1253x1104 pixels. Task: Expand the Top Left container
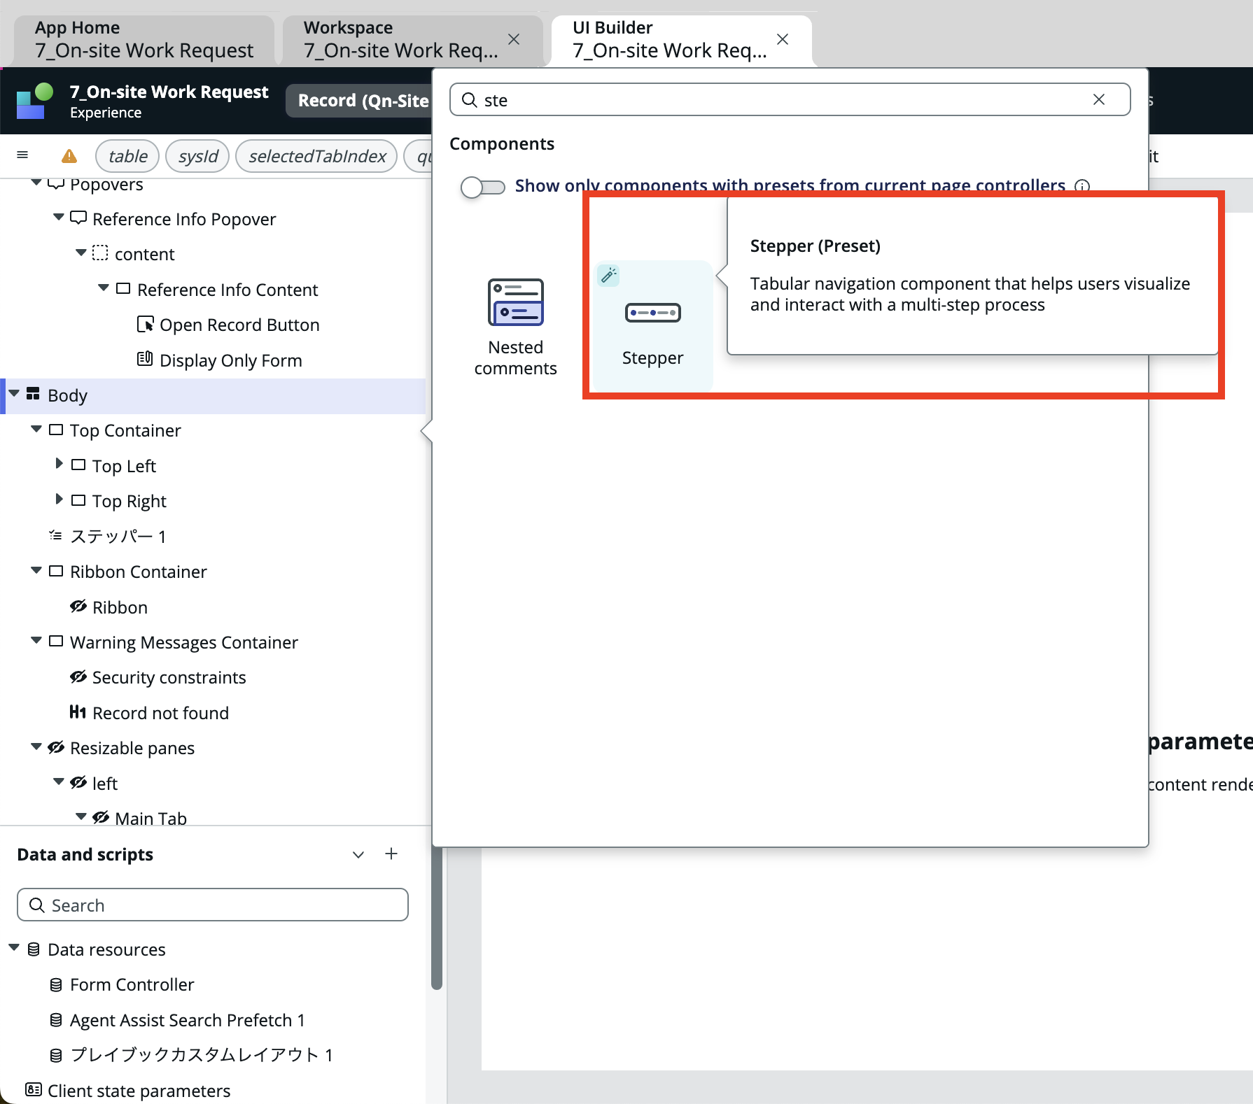click(x=59, y=463)
